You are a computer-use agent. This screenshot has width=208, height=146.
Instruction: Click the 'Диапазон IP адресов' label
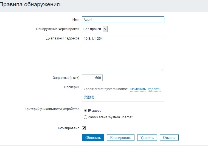point(63,38)
